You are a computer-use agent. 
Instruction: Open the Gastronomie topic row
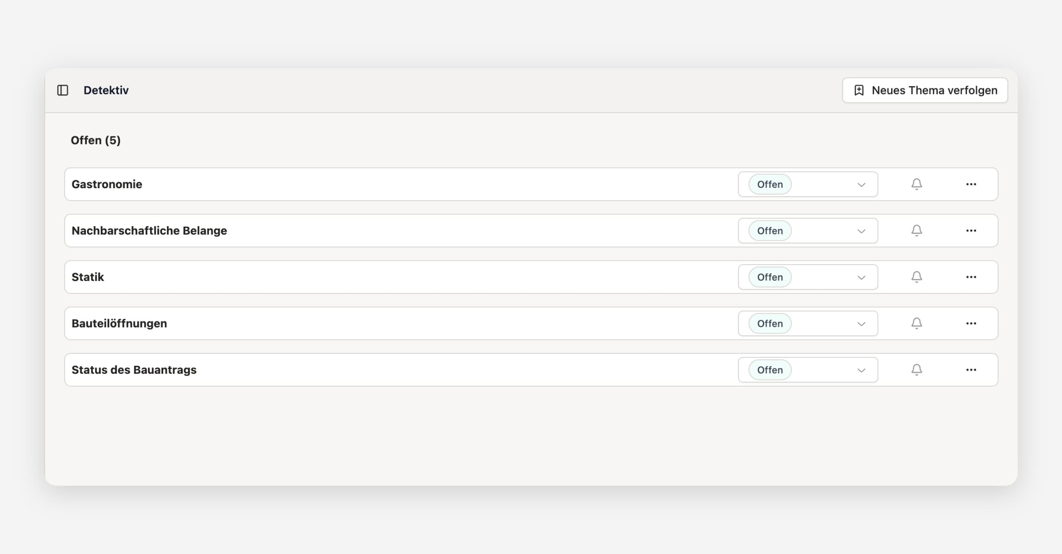click(107, 184)
